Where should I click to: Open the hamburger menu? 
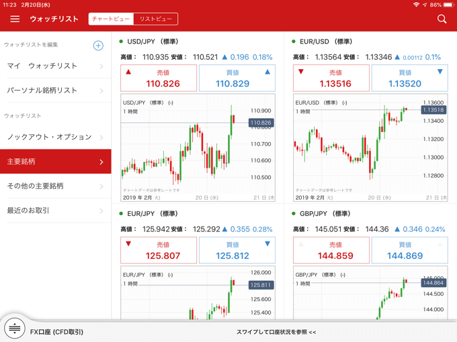(x=15, y=19)
